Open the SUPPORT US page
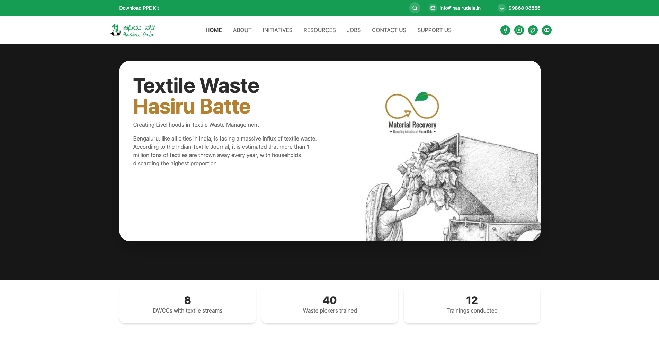 point(434,30)
